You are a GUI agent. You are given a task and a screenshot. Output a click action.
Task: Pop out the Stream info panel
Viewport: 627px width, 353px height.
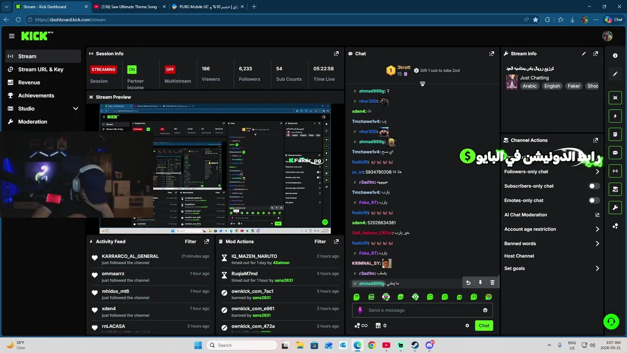pyautogui.click(x=596, y=53)
